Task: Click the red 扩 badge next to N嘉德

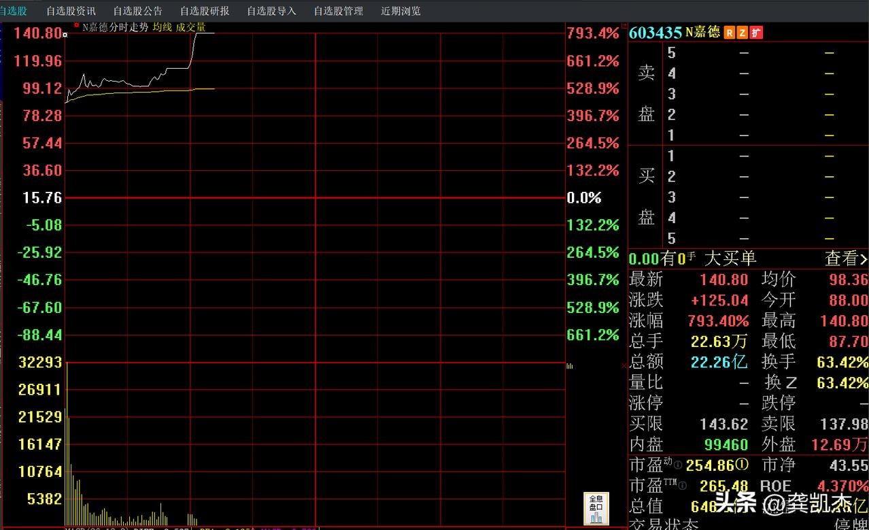Action: (x=757, y=33)
